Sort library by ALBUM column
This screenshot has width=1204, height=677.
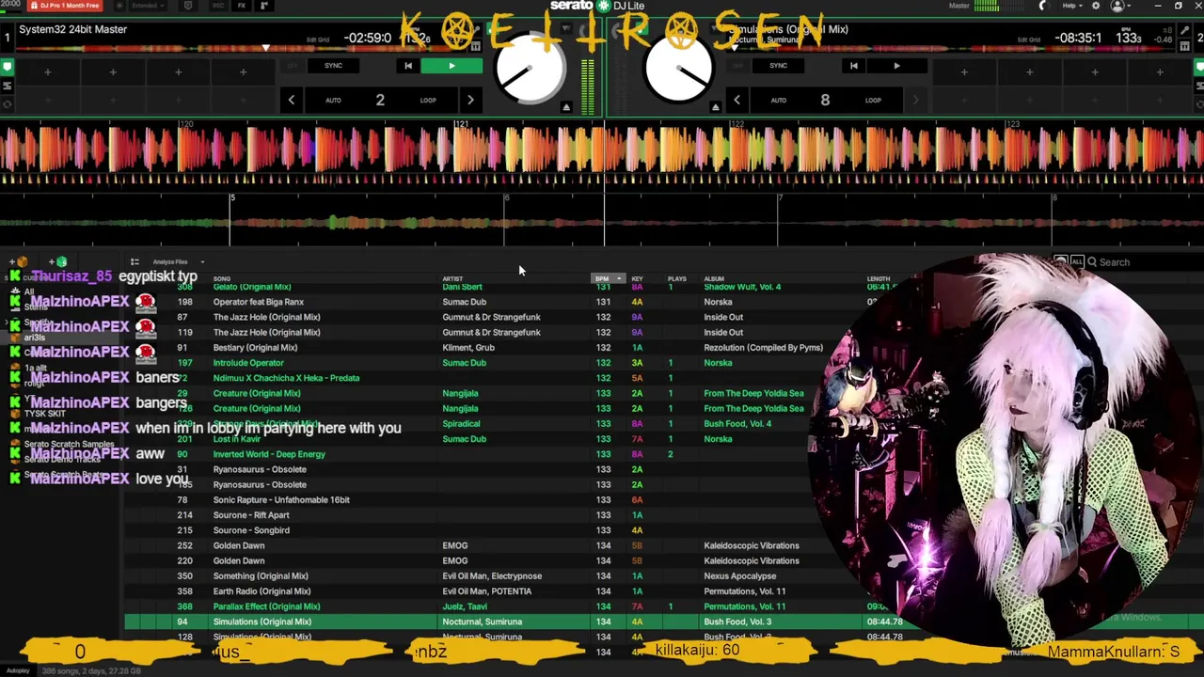[x=714, y=279]
